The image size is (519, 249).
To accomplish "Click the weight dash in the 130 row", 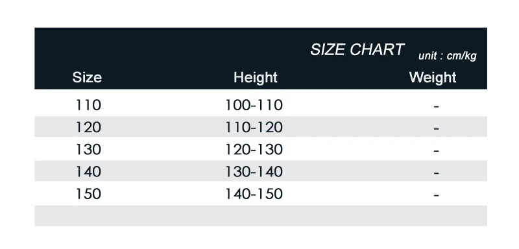I will tap(436, 151).
